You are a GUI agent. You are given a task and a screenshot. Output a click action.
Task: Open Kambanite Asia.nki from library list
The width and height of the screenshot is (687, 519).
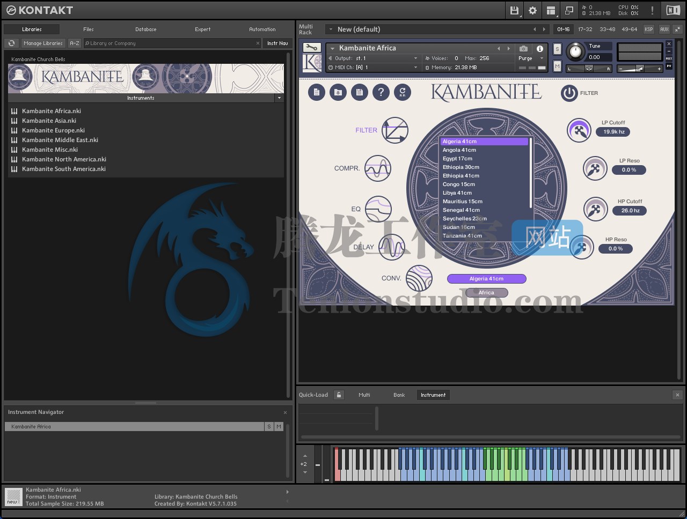49,121
